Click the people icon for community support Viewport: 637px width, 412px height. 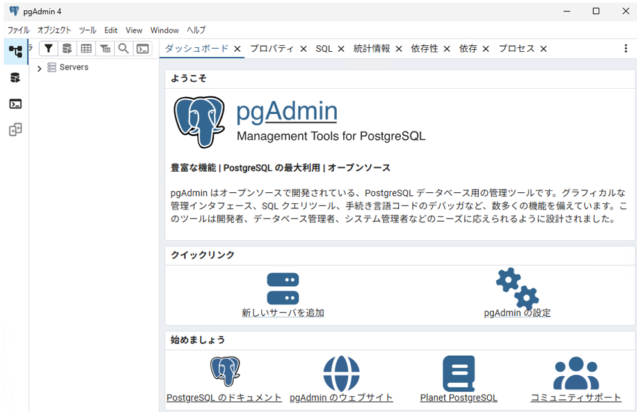click(x=576, y=373)
